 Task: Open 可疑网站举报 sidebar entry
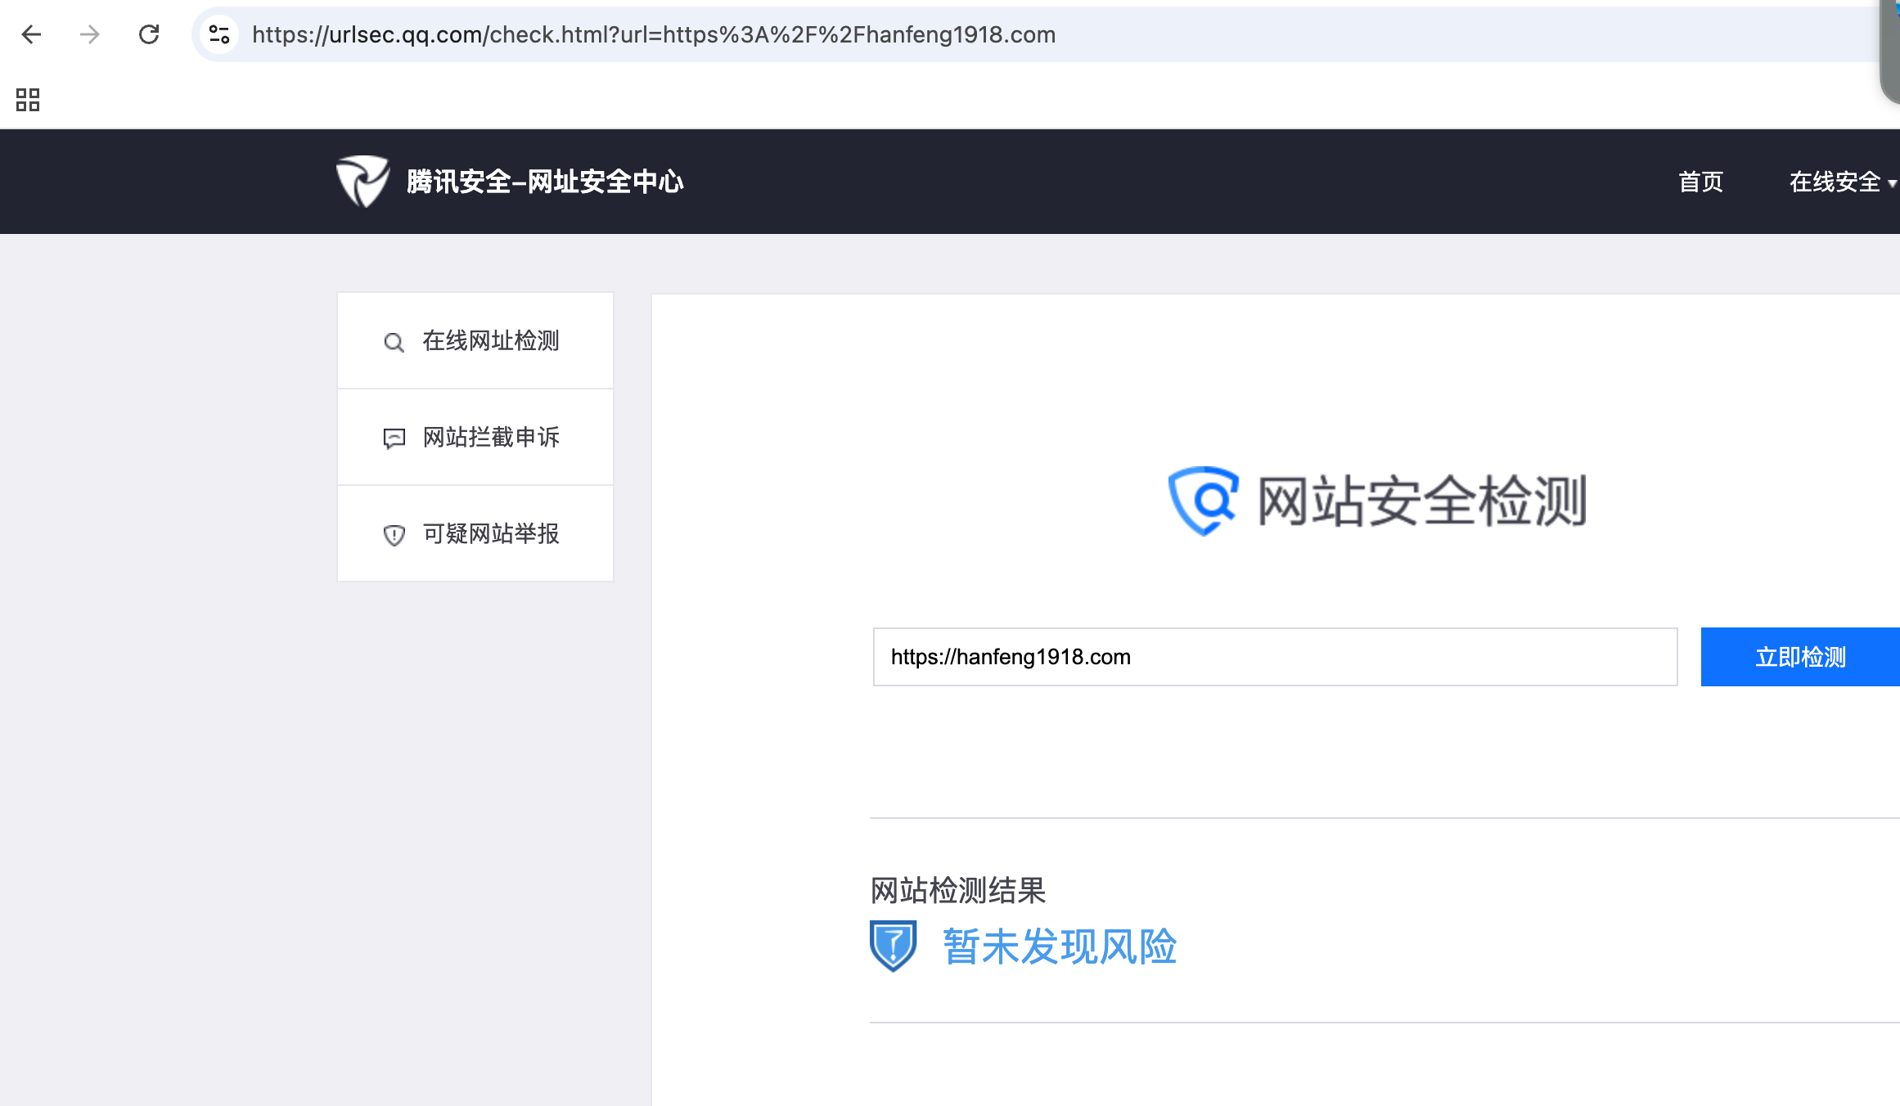(x=490, y=533)
